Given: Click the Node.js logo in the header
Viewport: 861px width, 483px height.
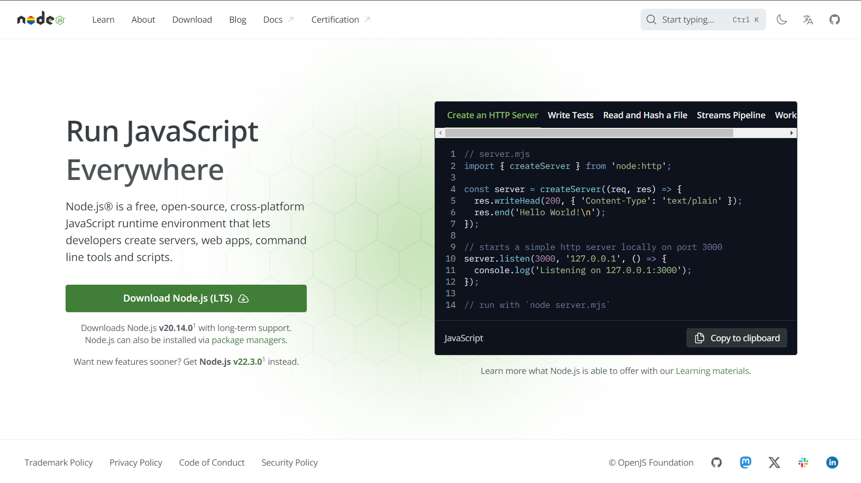Looking at the screenshot, I should tap(41, 19).
